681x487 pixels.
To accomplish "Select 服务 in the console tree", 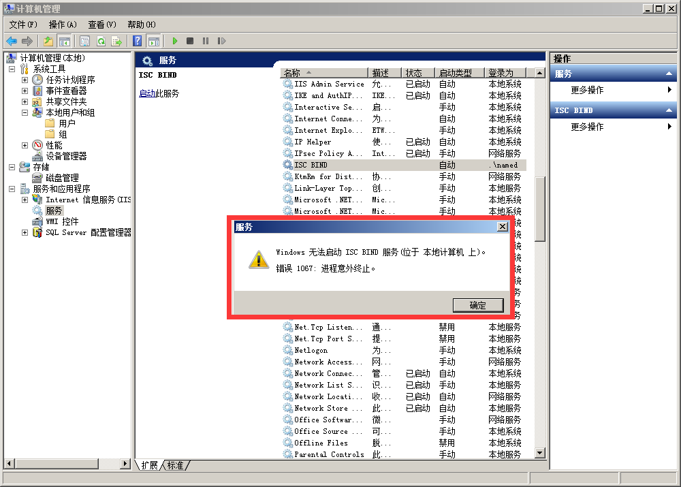I will pos(54,210).
